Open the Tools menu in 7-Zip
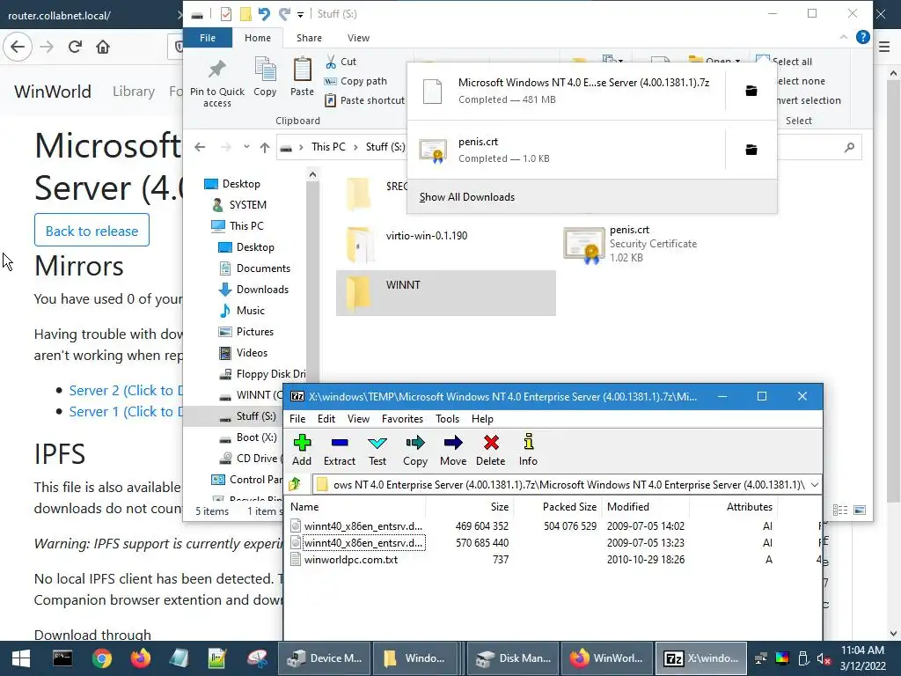Viewport: 901px width, 676px height. pyautogui.click(x=447, y=418)
